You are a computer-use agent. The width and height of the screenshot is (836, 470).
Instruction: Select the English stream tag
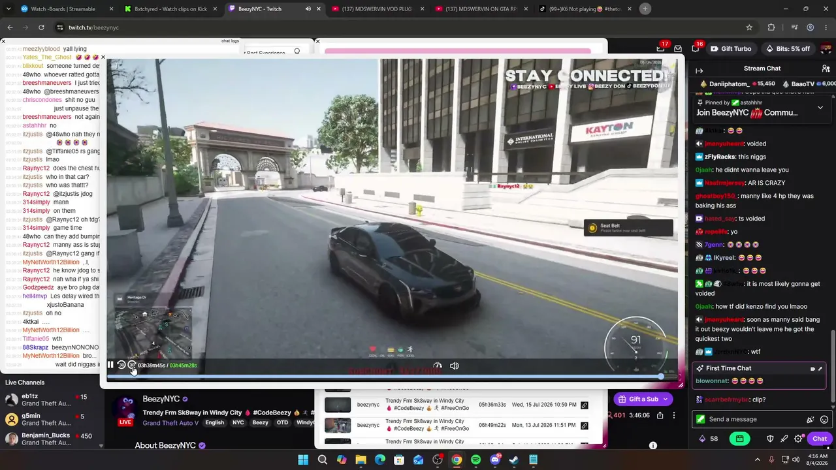(x=214, y=423)
